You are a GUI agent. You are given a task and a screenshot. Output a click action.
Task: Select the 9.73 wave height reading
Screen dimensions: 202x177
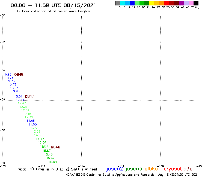click(11, 81)
